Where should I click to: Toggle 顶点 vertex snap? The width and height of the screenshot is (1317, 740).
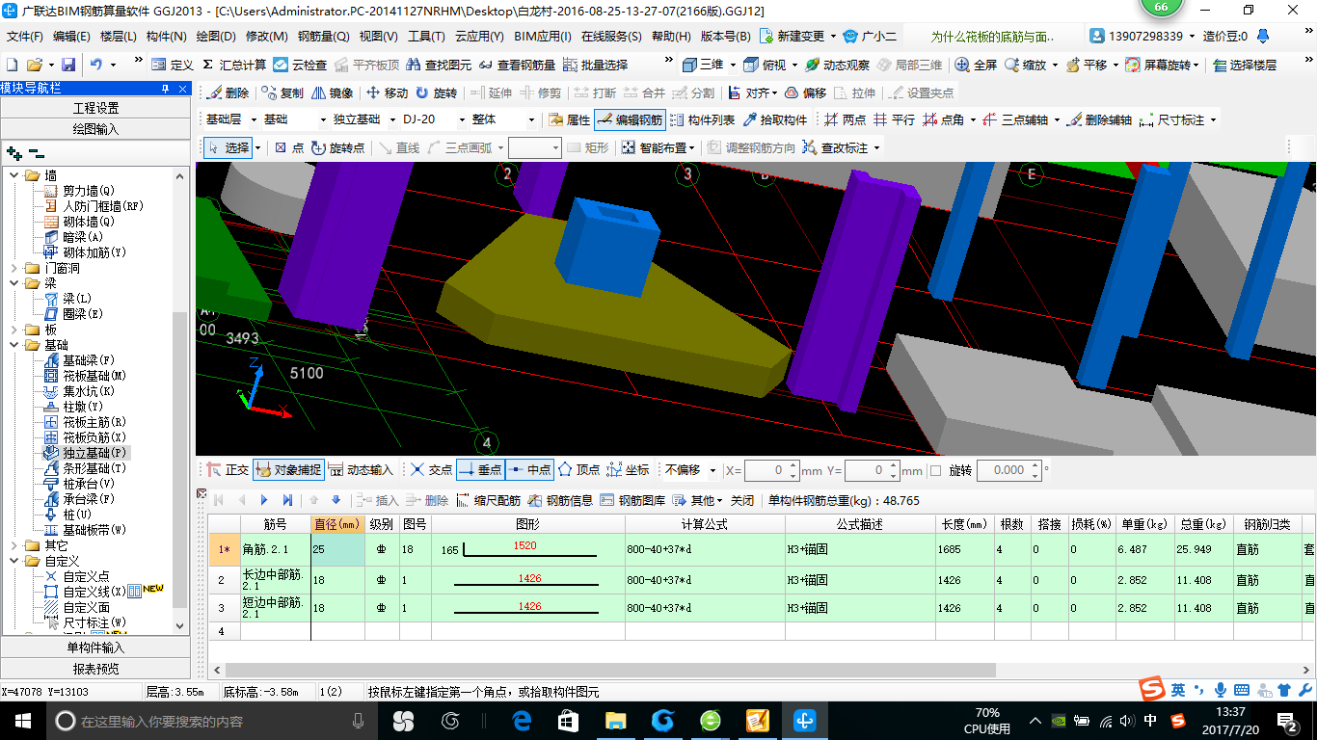coord(578,470)
